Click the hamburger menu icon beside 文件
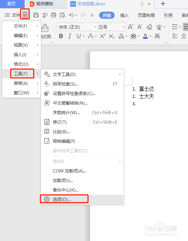The height and width of the screenshot is (241, 188). pyautogui.click(x=7, y=15)
